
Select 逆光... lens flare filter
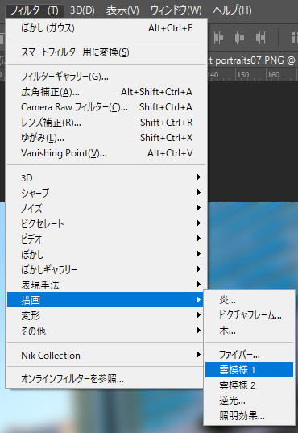(x=249, y=401)
